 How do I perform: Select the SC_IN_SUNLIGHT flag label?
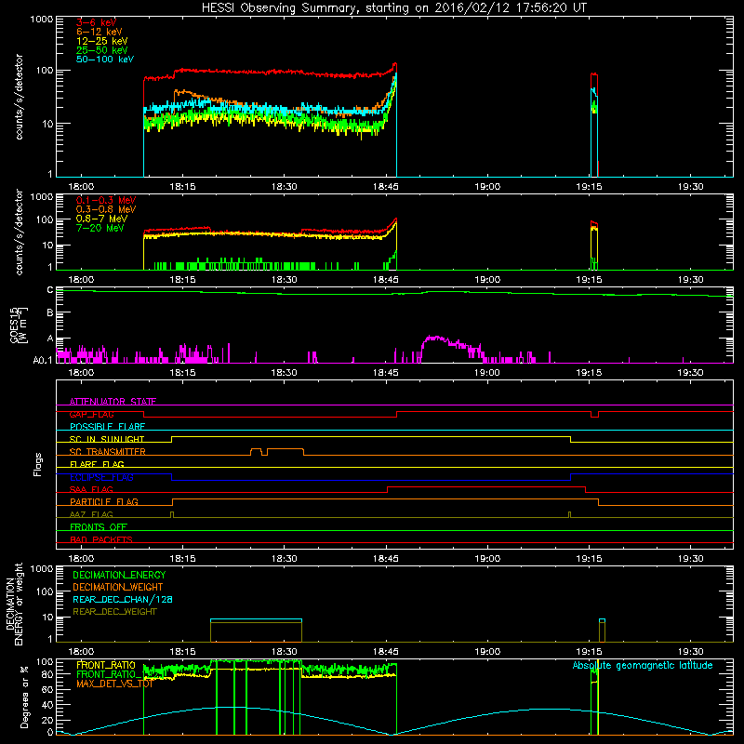coord(107,439)
